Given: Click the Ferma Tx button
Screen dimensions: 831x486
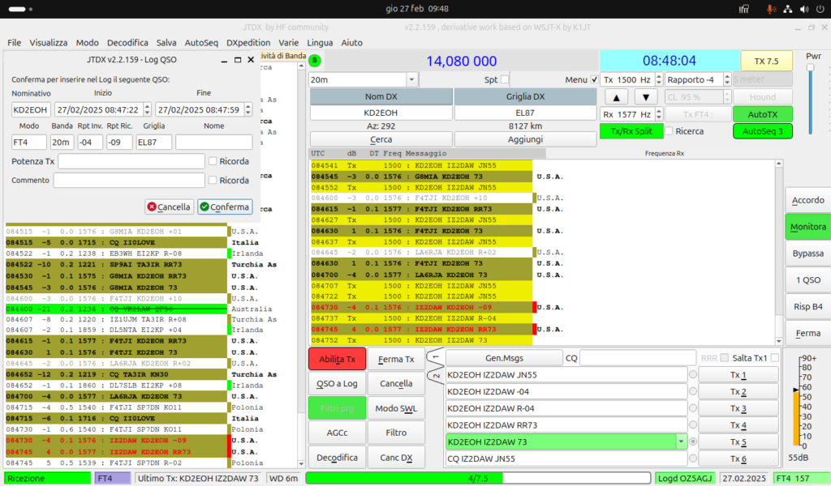Looking at the screenshot, I should point(396,359).
